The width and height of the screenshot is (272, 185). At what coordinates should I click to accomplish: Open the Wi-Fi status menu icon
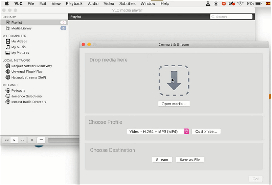coord(240,3)
